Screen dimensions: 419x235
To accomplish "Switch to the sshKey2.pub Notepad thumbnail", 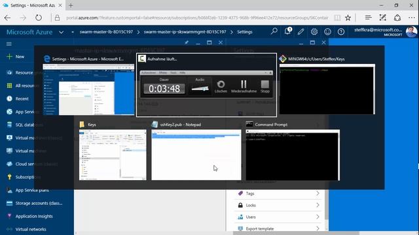I will click(x=196, y=155).
